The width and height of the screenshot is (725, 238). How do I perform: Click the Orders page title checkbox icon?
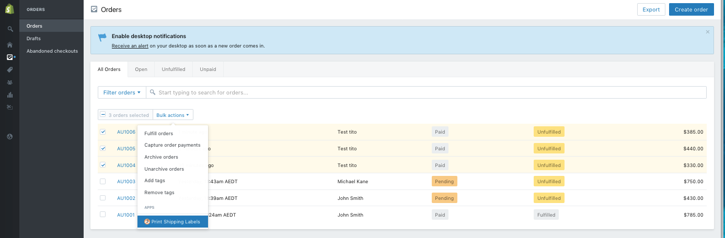point(94,9)
